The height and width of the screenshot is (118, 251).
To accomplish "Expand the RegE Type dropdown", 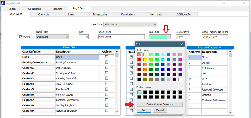I will (66, 37).
